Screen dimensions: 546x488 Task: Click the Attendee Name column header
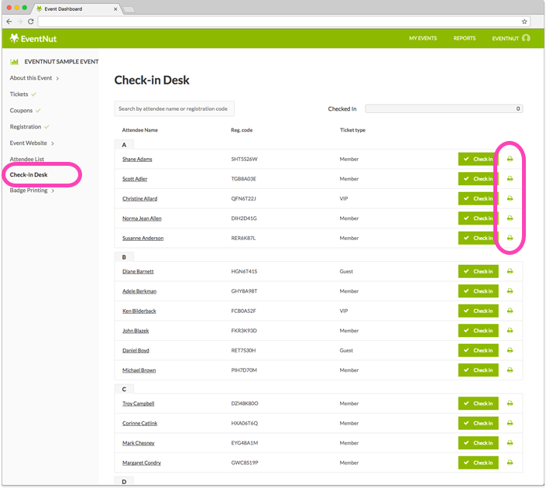tap(139, 130)
